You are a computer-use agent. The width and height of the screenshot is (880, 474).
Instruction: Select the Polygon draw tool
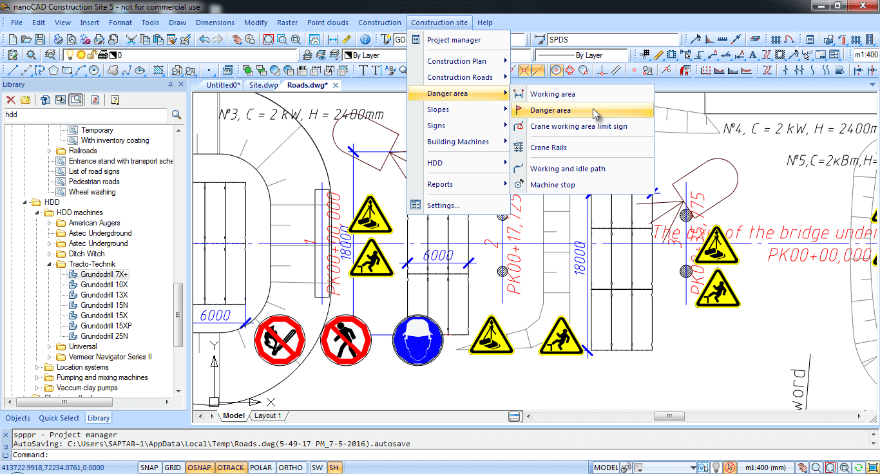tap(53, 70)
